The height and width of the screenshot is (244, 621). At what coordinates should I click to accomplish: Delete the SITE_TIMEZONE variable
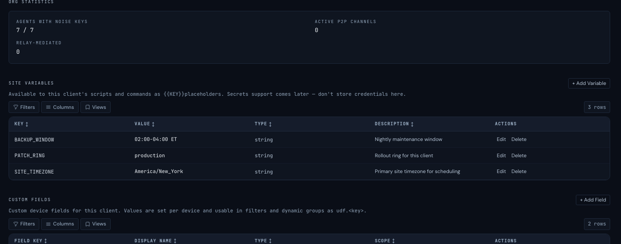pos(519,171)
